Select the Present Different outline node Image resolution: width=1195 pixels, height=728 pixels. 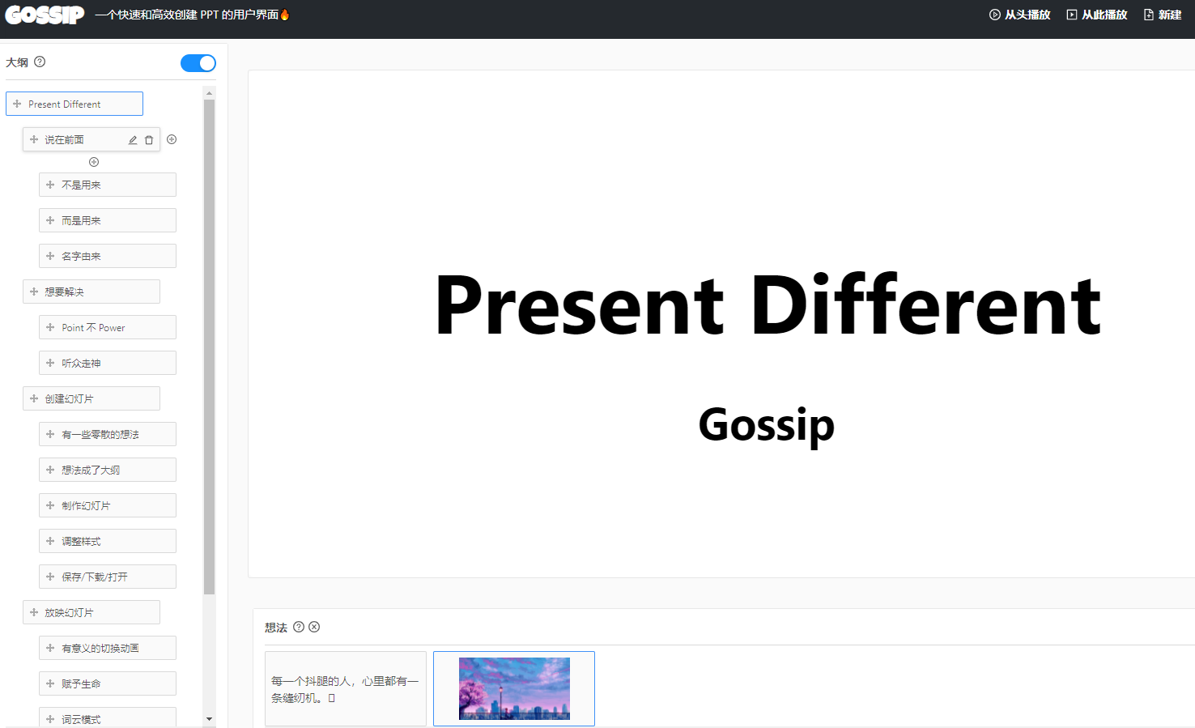coord(74,104)
